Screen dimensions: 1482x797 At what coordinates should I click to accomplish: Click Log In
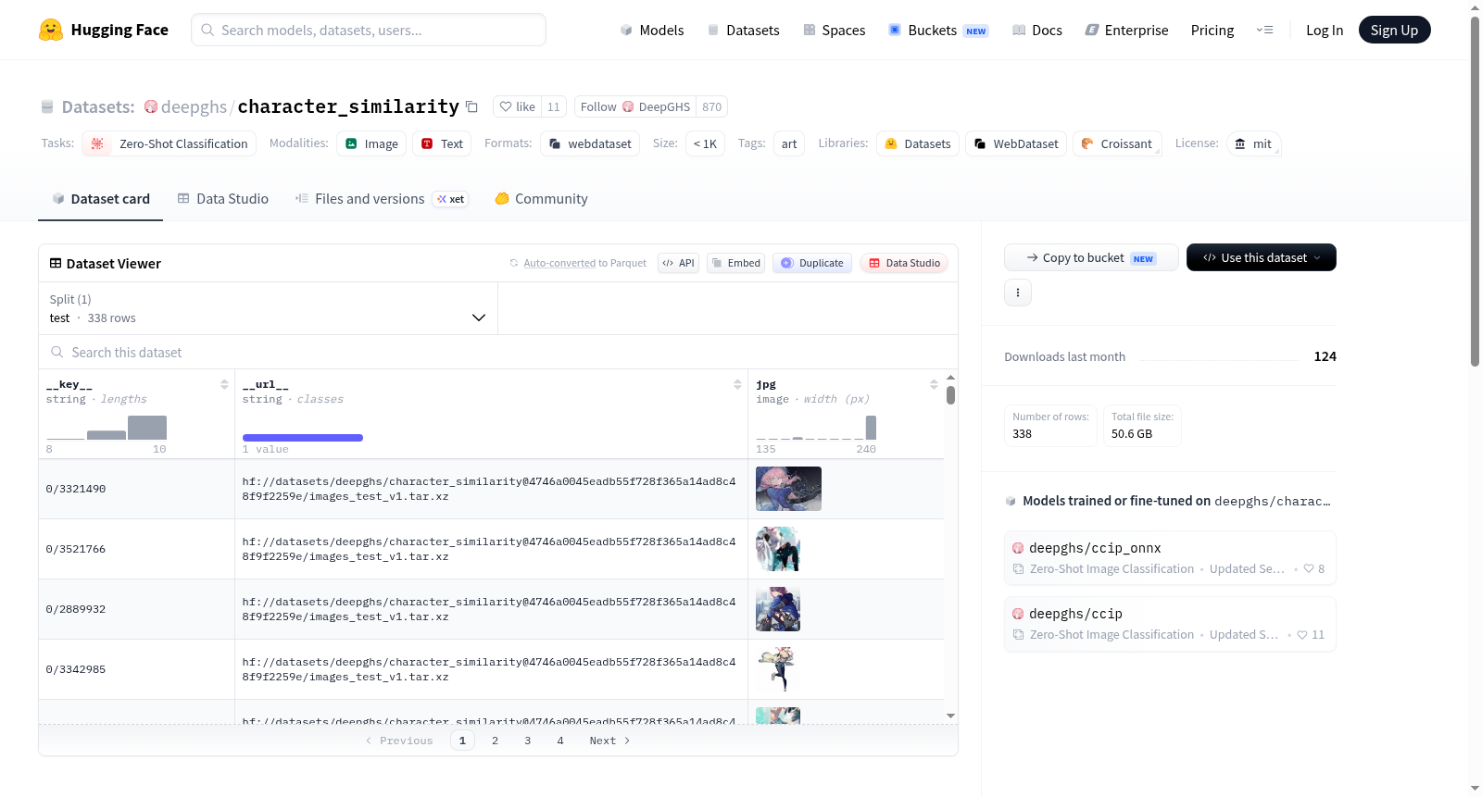coord(1325,30)
